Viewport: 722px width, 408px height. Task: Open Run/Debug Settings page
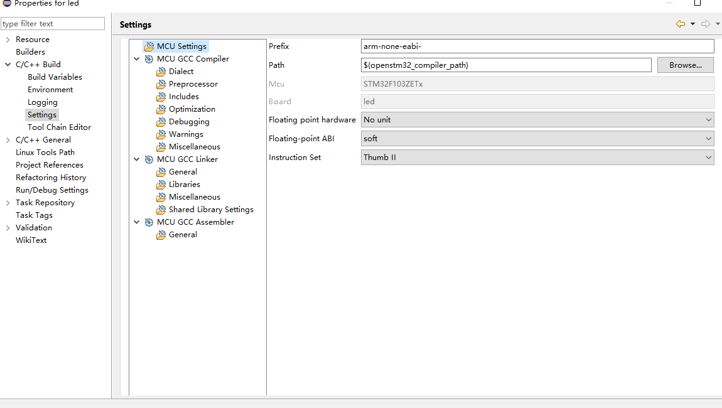[x=52, y=190]
